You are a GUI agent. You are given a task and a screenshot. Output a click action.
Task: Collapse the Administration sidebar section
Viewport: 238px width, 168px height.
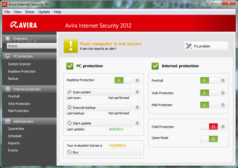point(29,121)
